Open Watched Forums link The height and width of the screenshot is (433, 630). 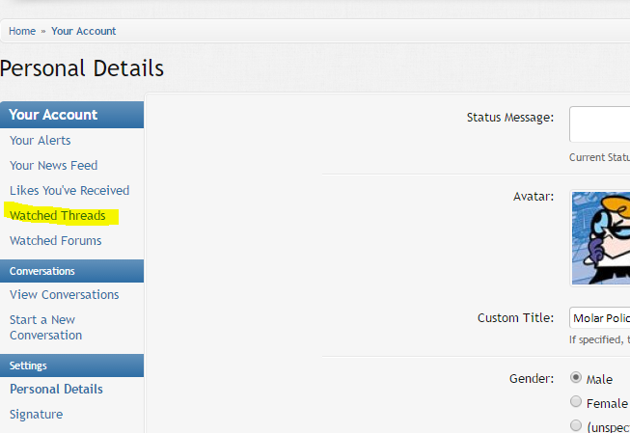coord(55,241)
